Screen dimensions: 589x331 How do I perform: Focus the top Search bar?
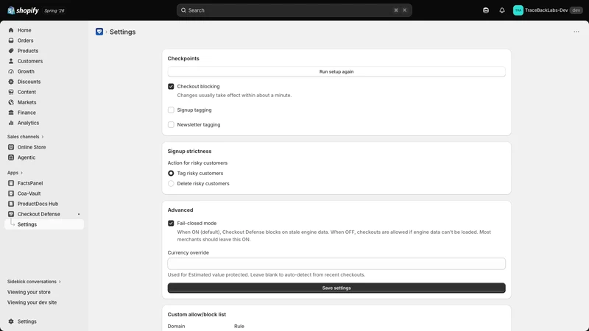coord(294,10)
